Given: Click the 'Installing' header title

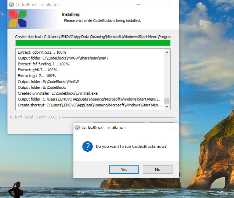Looking at the screenshot, I should (71, 14).
